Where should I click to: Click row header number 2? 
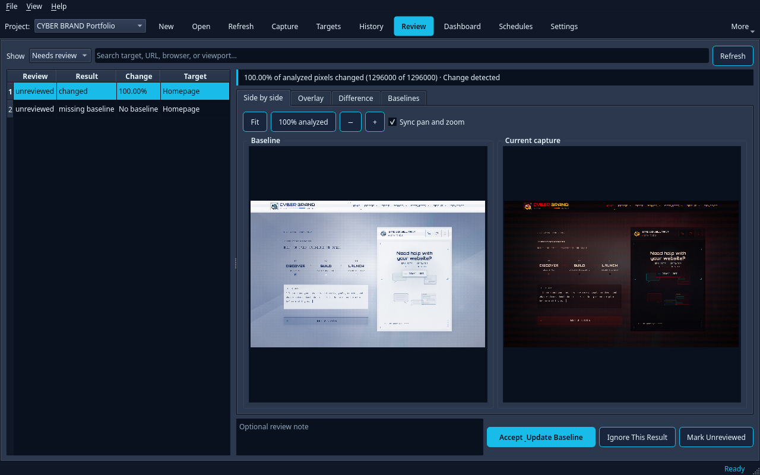pos(10,109)
